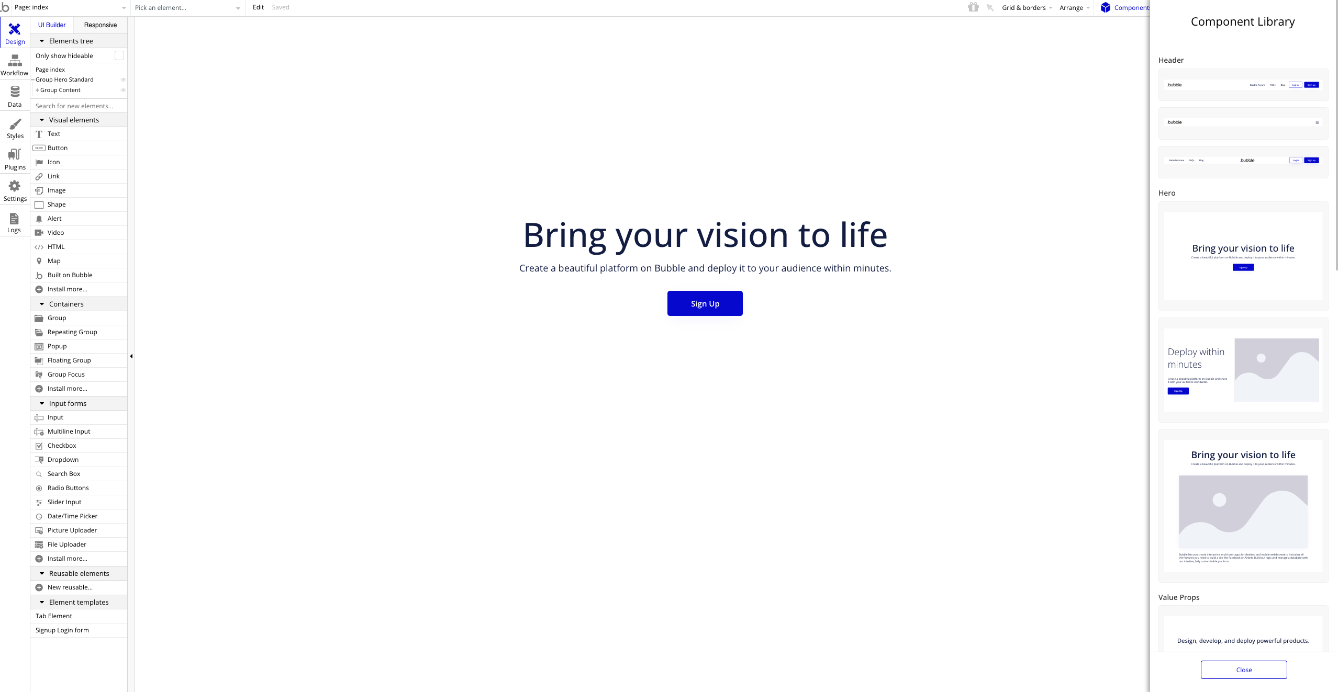Open the Data panel icon

point(13,99)
